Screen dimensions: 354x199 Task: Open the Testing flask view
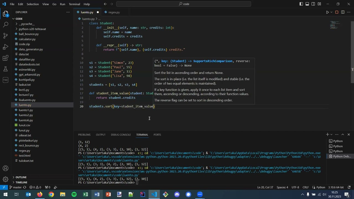(x=6, y=69)
